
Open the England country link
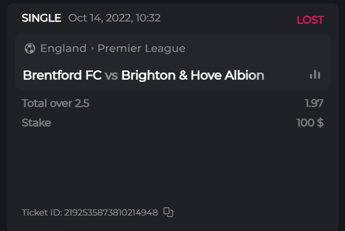(x=63, y=48)
